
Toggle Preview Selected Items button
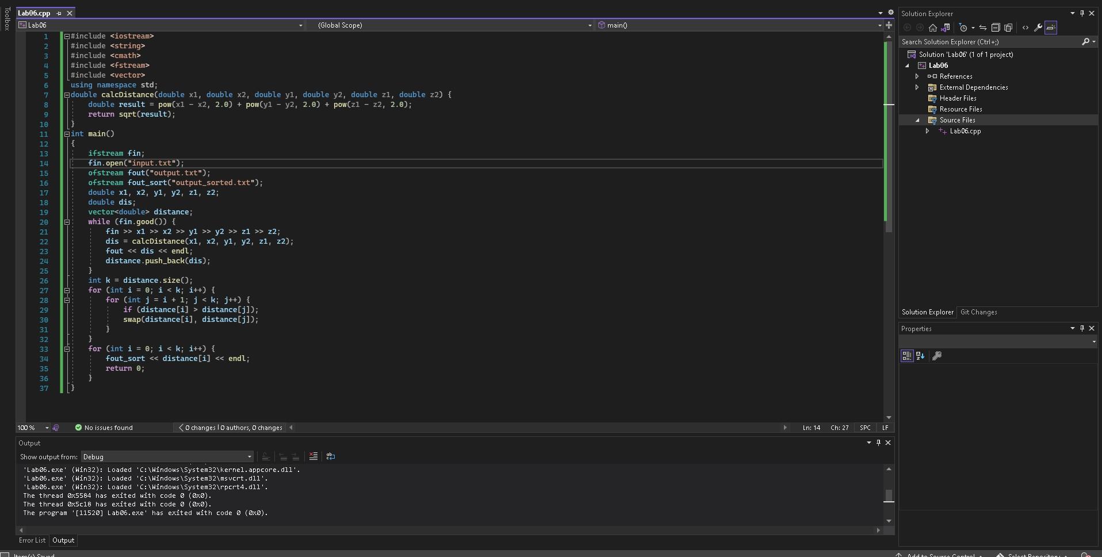point(1051,28)
